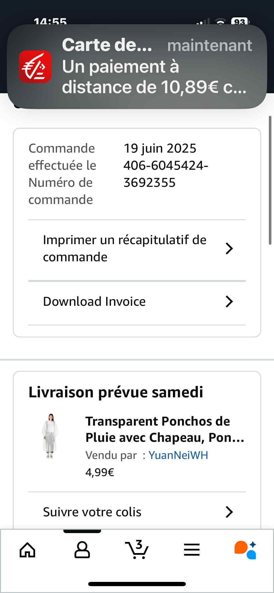Expand chevron next to Suivre votre colis
The width and height of the screenshot is (274, 593).
tap(229, 512)
